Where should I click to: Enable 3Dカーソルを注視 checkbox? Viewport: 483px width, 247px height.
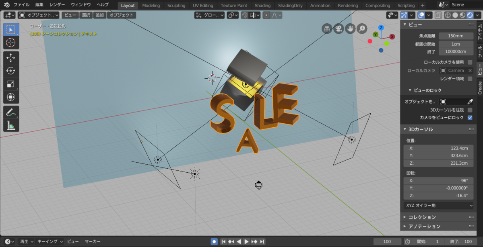tap(470, 110)
